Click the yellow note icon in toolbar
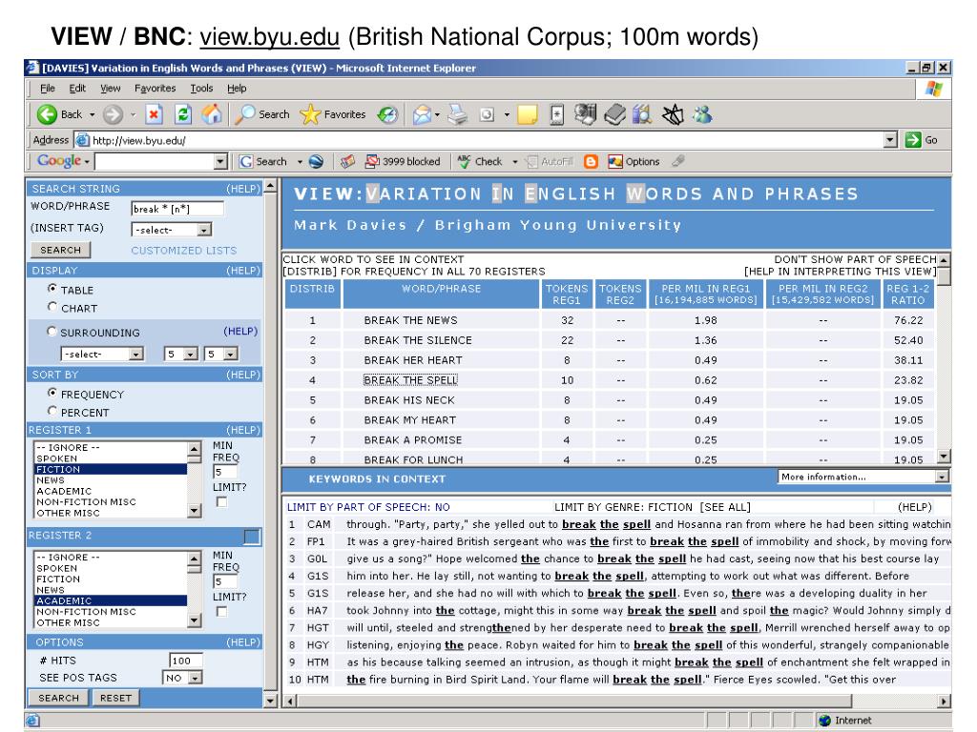977x732 pixels. (527, 114)
